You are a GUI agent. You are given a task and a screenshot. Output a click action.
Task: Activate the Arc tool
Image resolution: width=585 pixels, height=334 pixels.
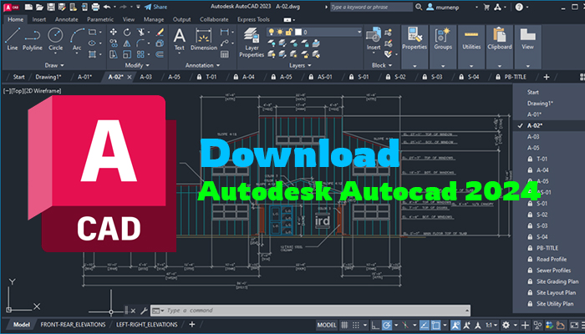[77, 37]
